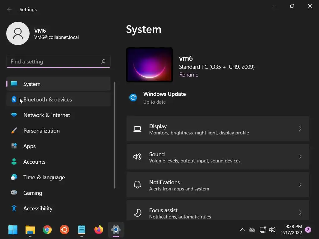Expand Display settings chevron

(x=300, y=129)
